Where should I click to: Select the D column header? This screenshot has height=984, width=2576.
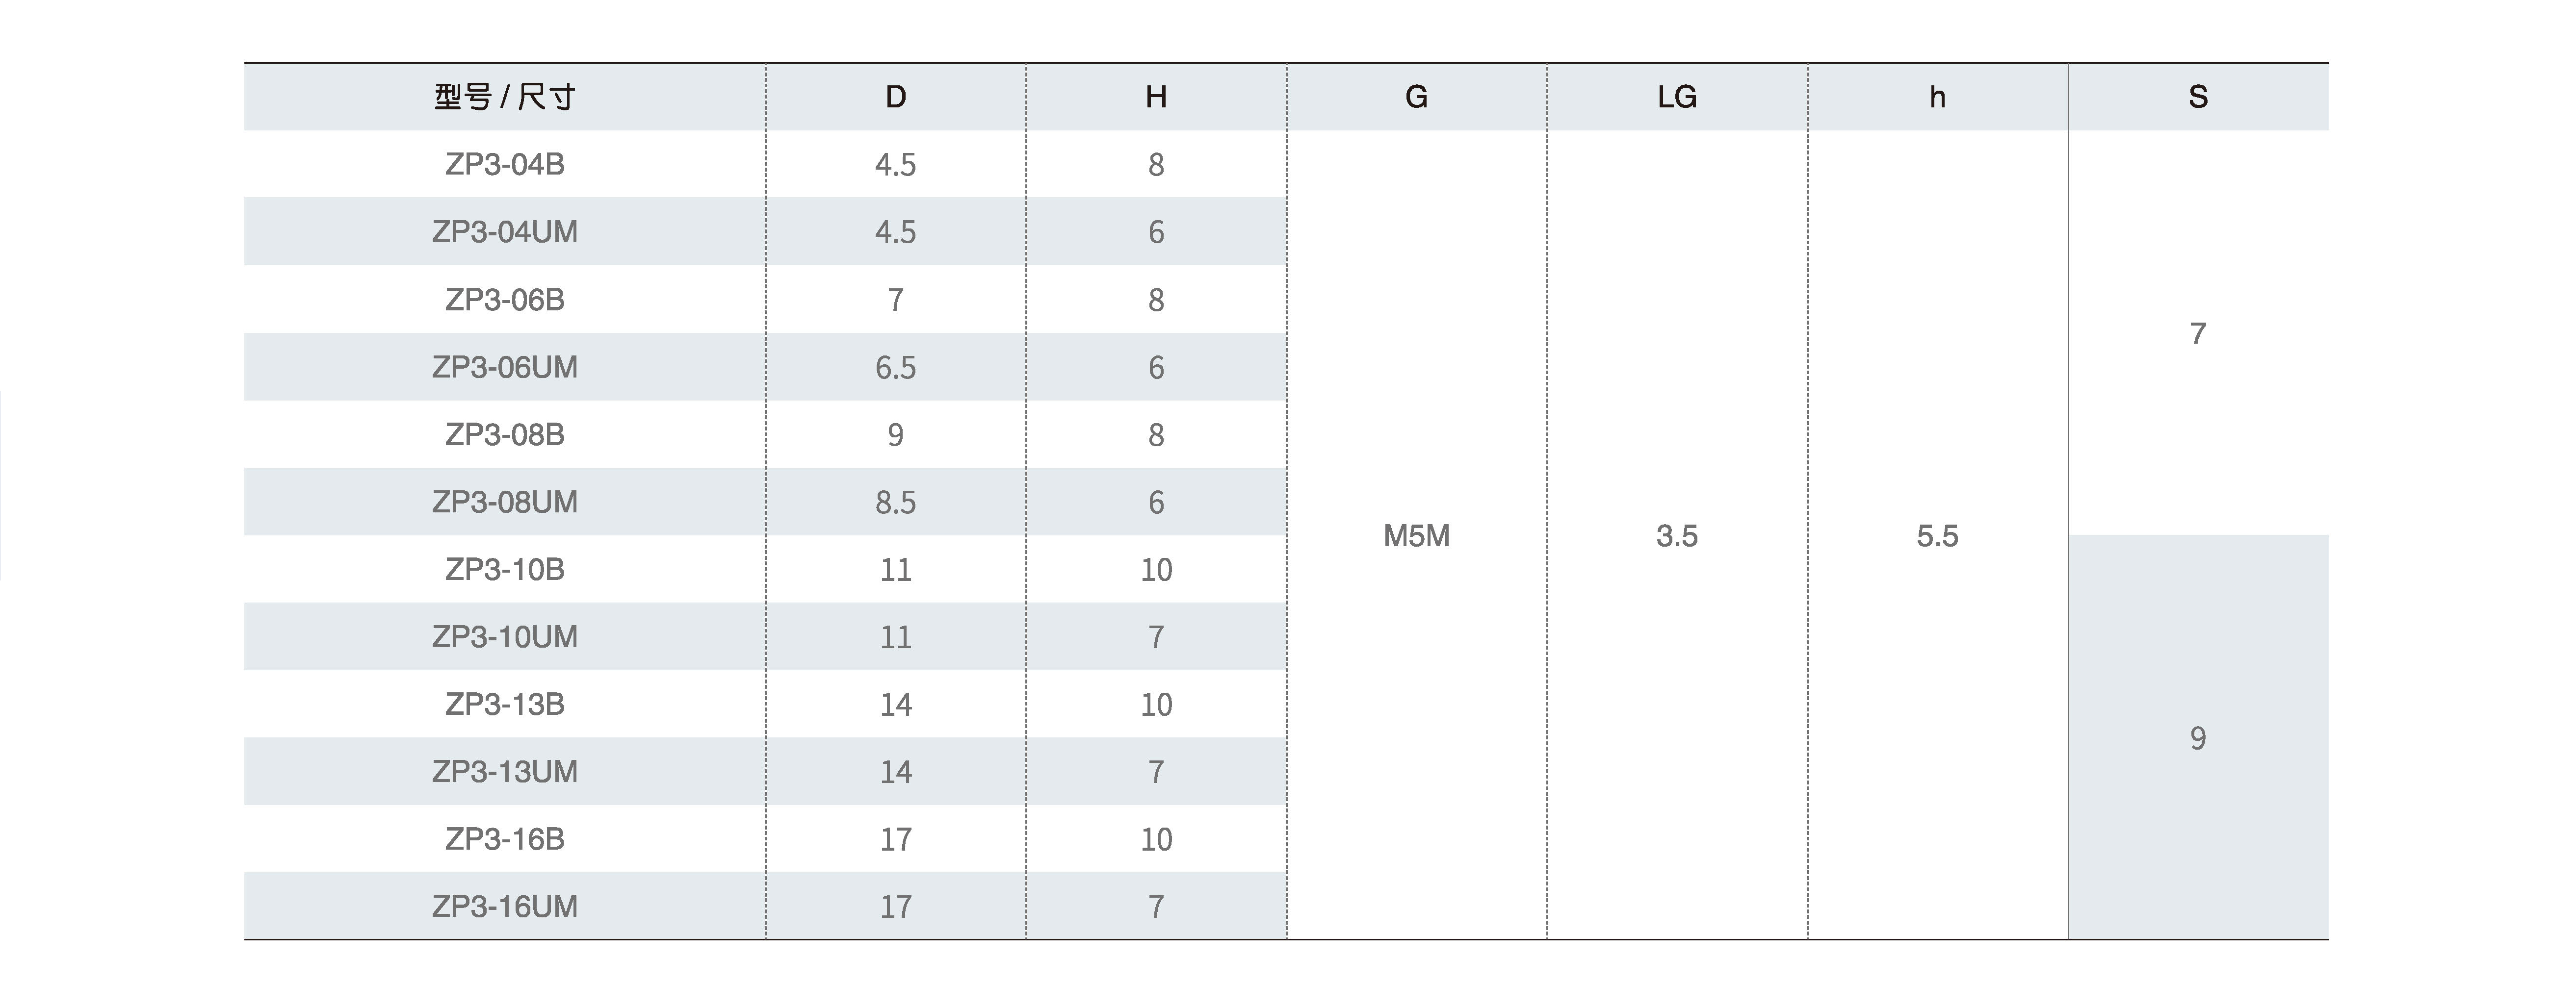895,97
